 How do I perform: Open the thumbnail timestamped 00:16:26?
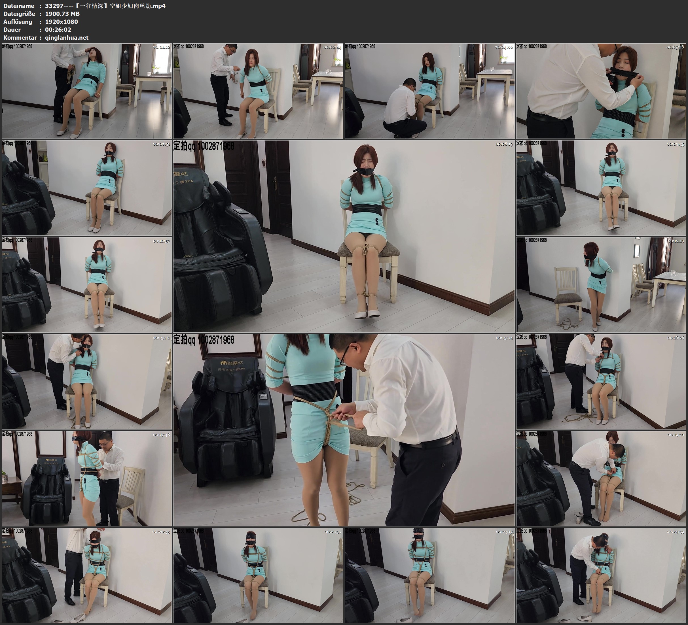point(601,381)
